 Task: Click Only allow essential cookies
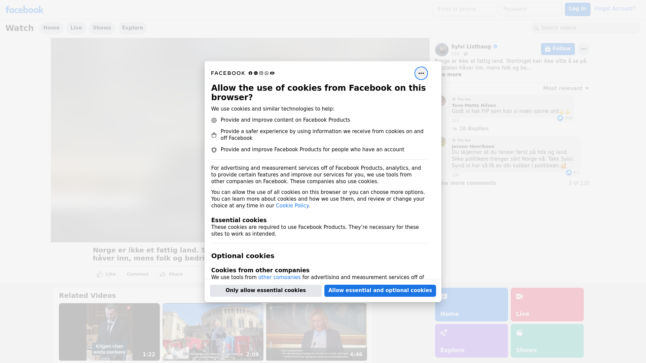click(265, 291)
